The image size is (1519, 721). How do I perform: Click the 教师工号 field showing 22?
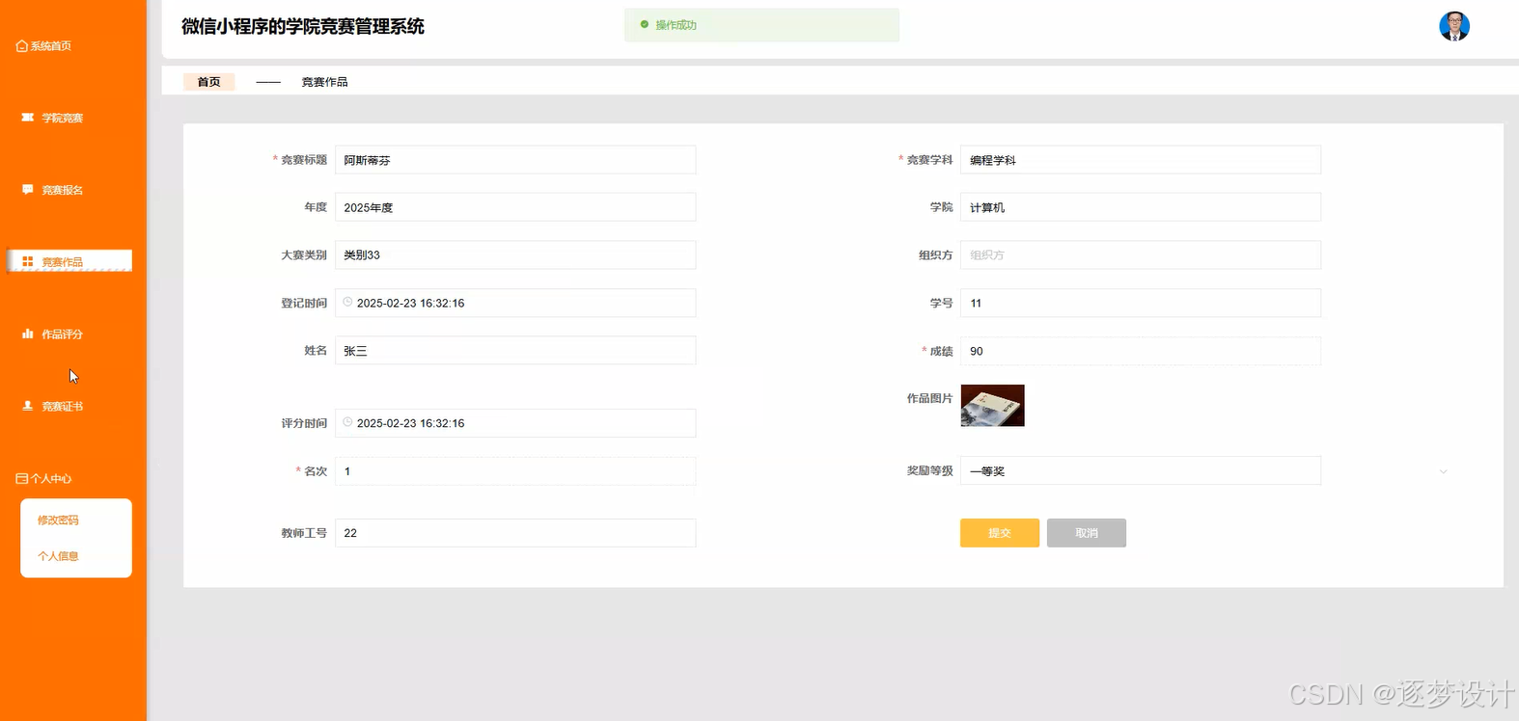(x=515, y=533)
